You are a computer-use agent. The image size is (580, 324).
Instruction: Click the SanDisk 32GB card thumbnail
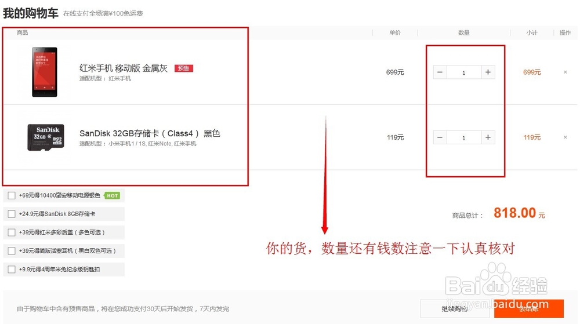click(46, 137)
